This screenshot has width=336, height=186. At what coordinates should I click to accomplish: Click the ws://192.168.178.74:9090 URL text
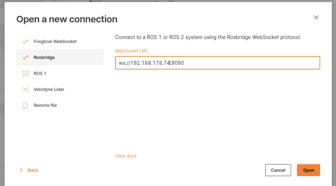point(151,63)
